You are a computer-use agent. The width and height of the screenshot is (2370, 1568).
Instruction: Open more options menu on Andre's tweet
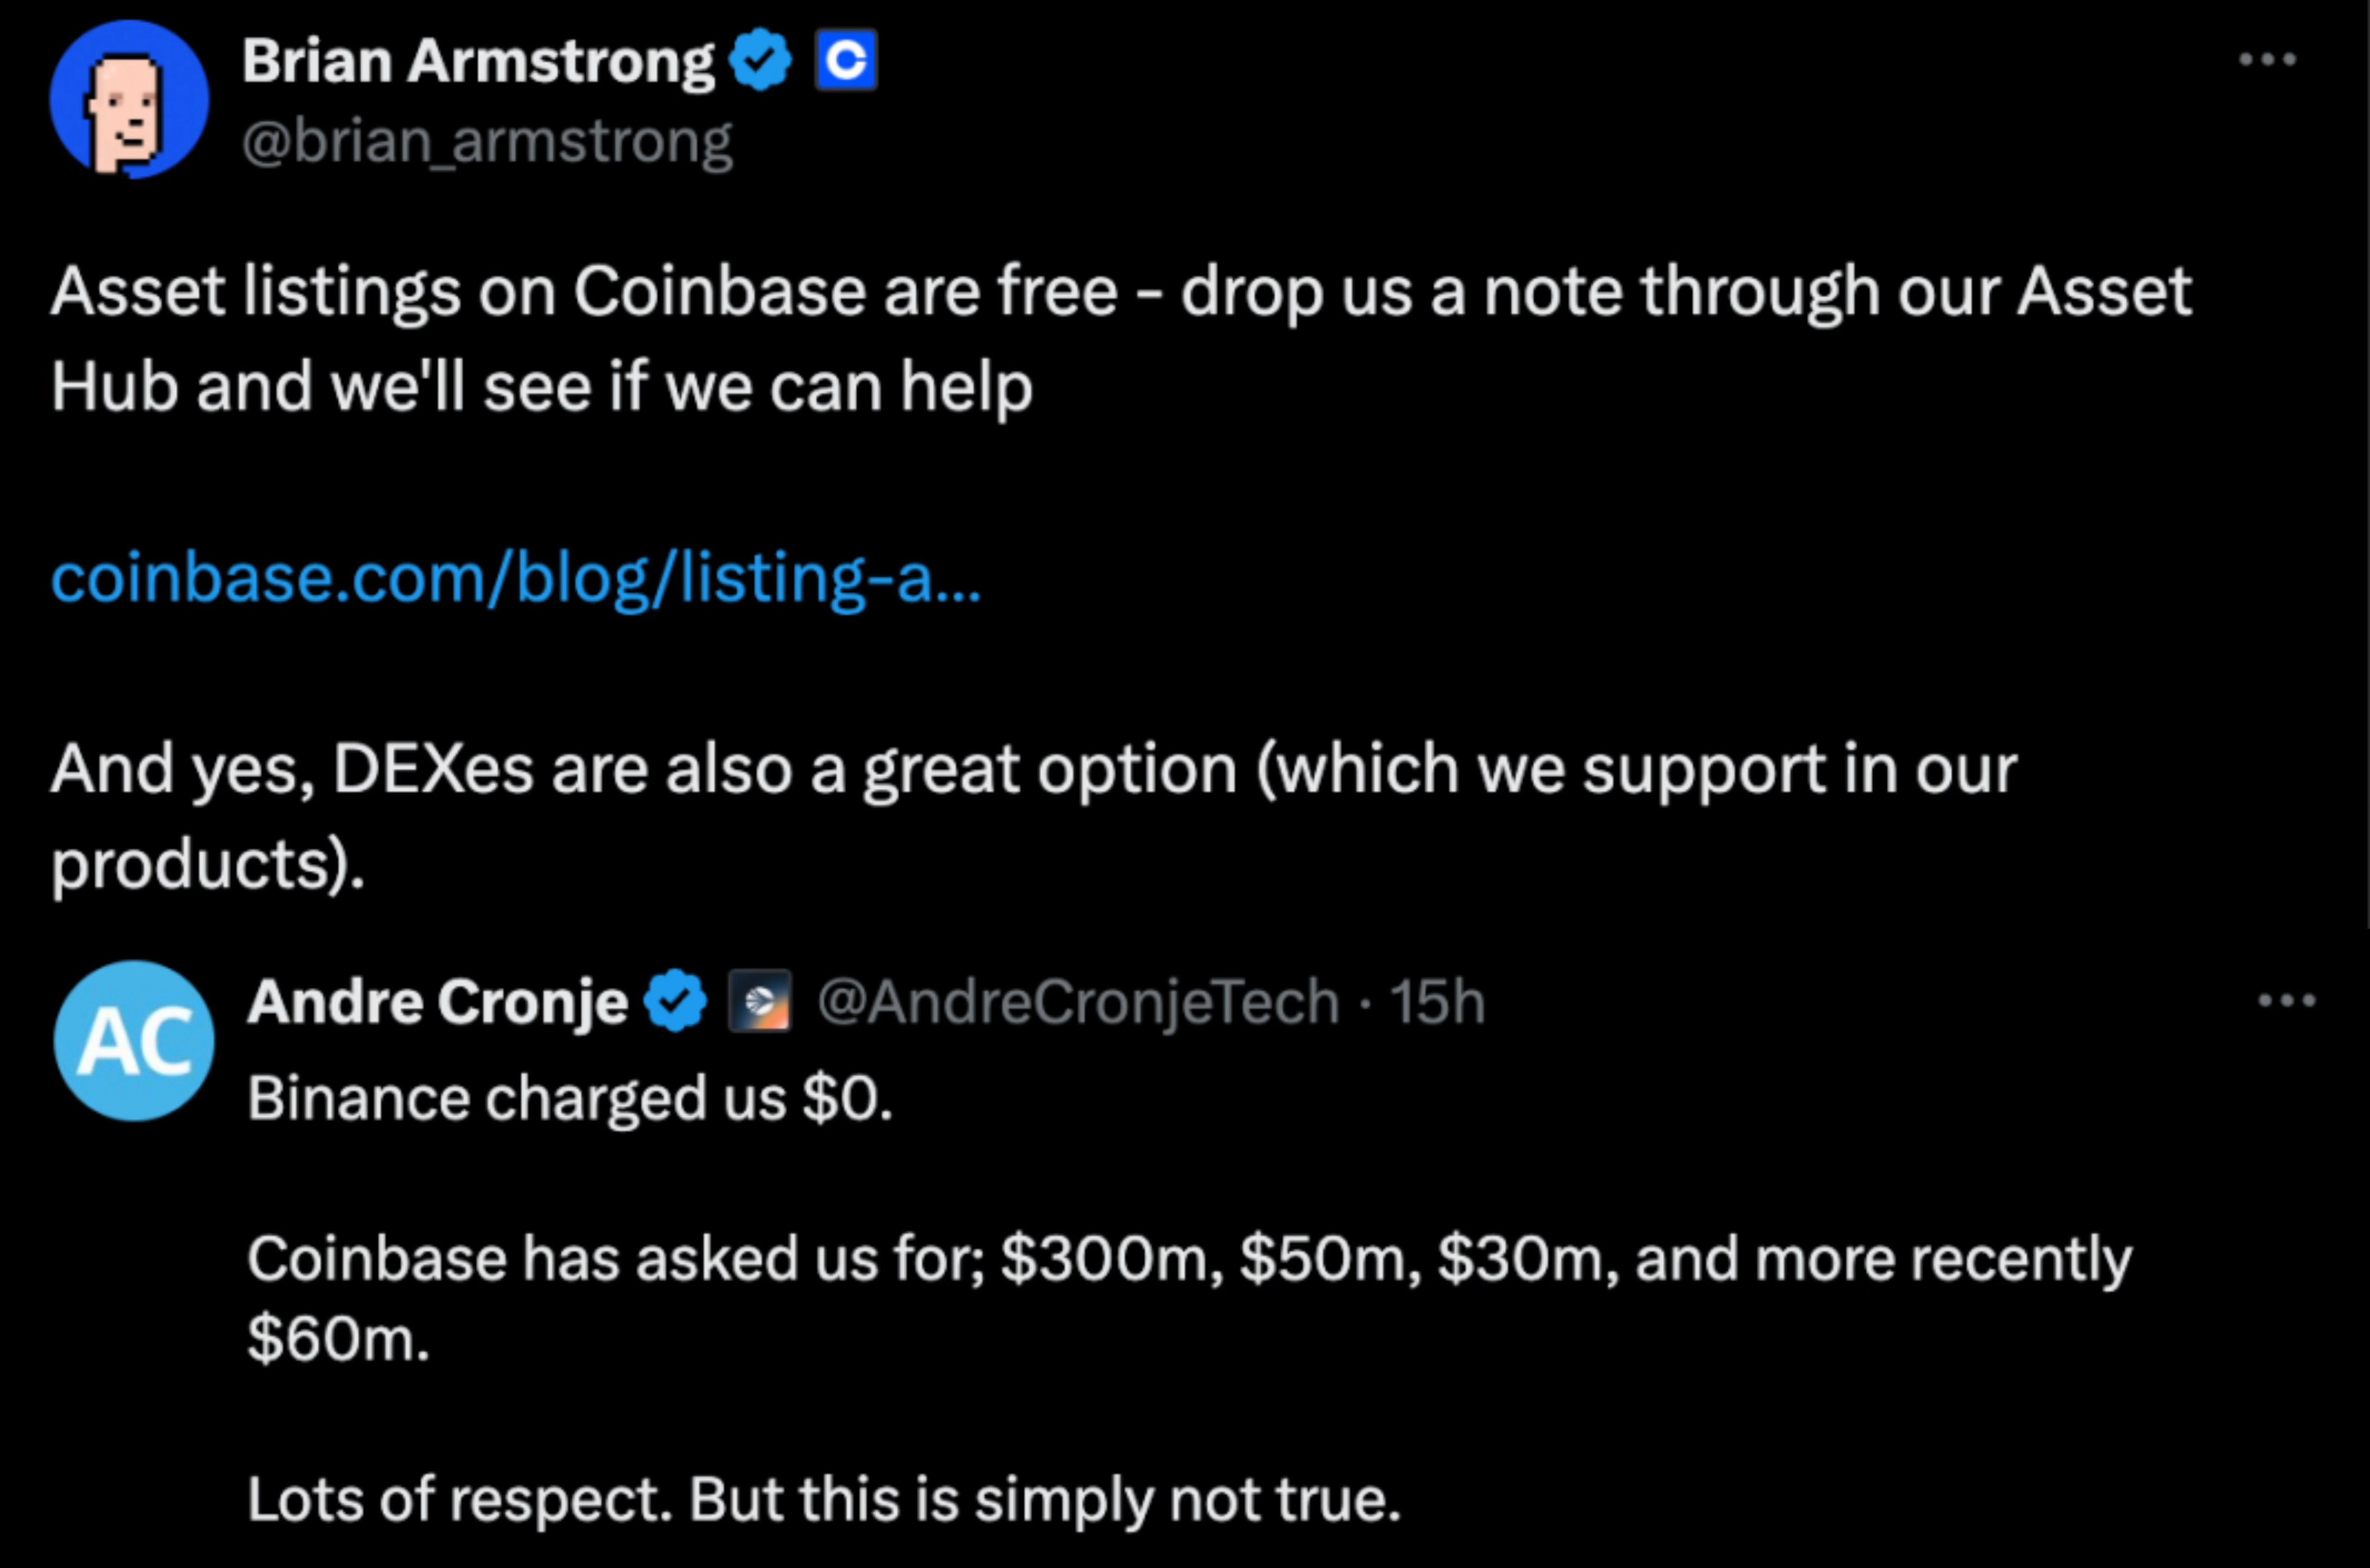click(2286, 1000)
